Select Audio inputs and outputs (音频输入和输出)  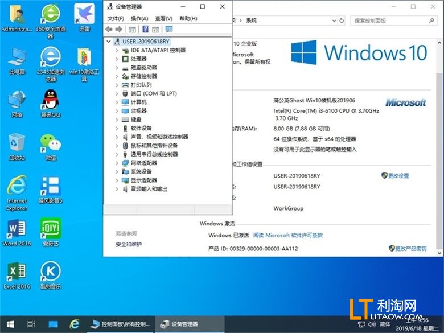coord(149,189)
